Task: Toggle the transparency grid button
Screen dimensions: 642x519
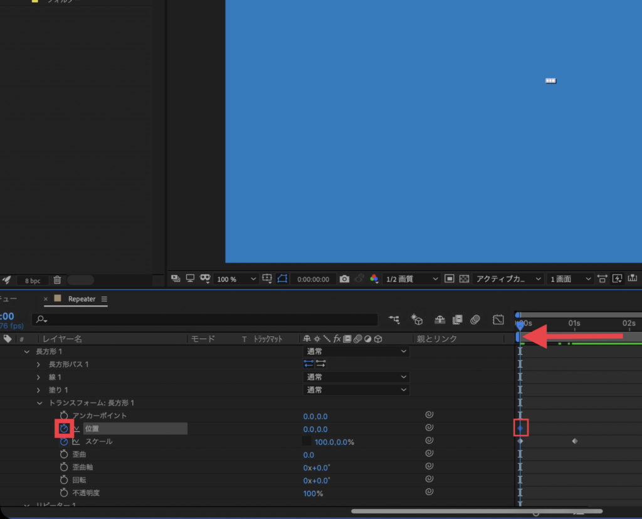Action: click(464, 279)
